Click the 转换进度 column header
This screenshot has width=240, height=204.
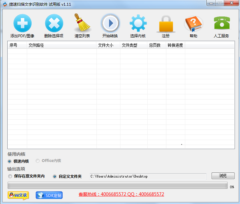click(176, 45)
